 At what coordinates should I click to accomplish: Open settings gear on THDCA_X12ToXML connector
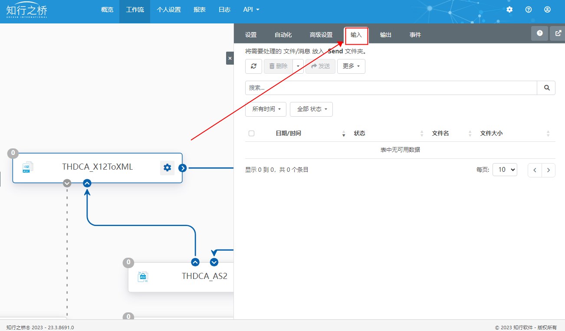click(x=167, y=168)
